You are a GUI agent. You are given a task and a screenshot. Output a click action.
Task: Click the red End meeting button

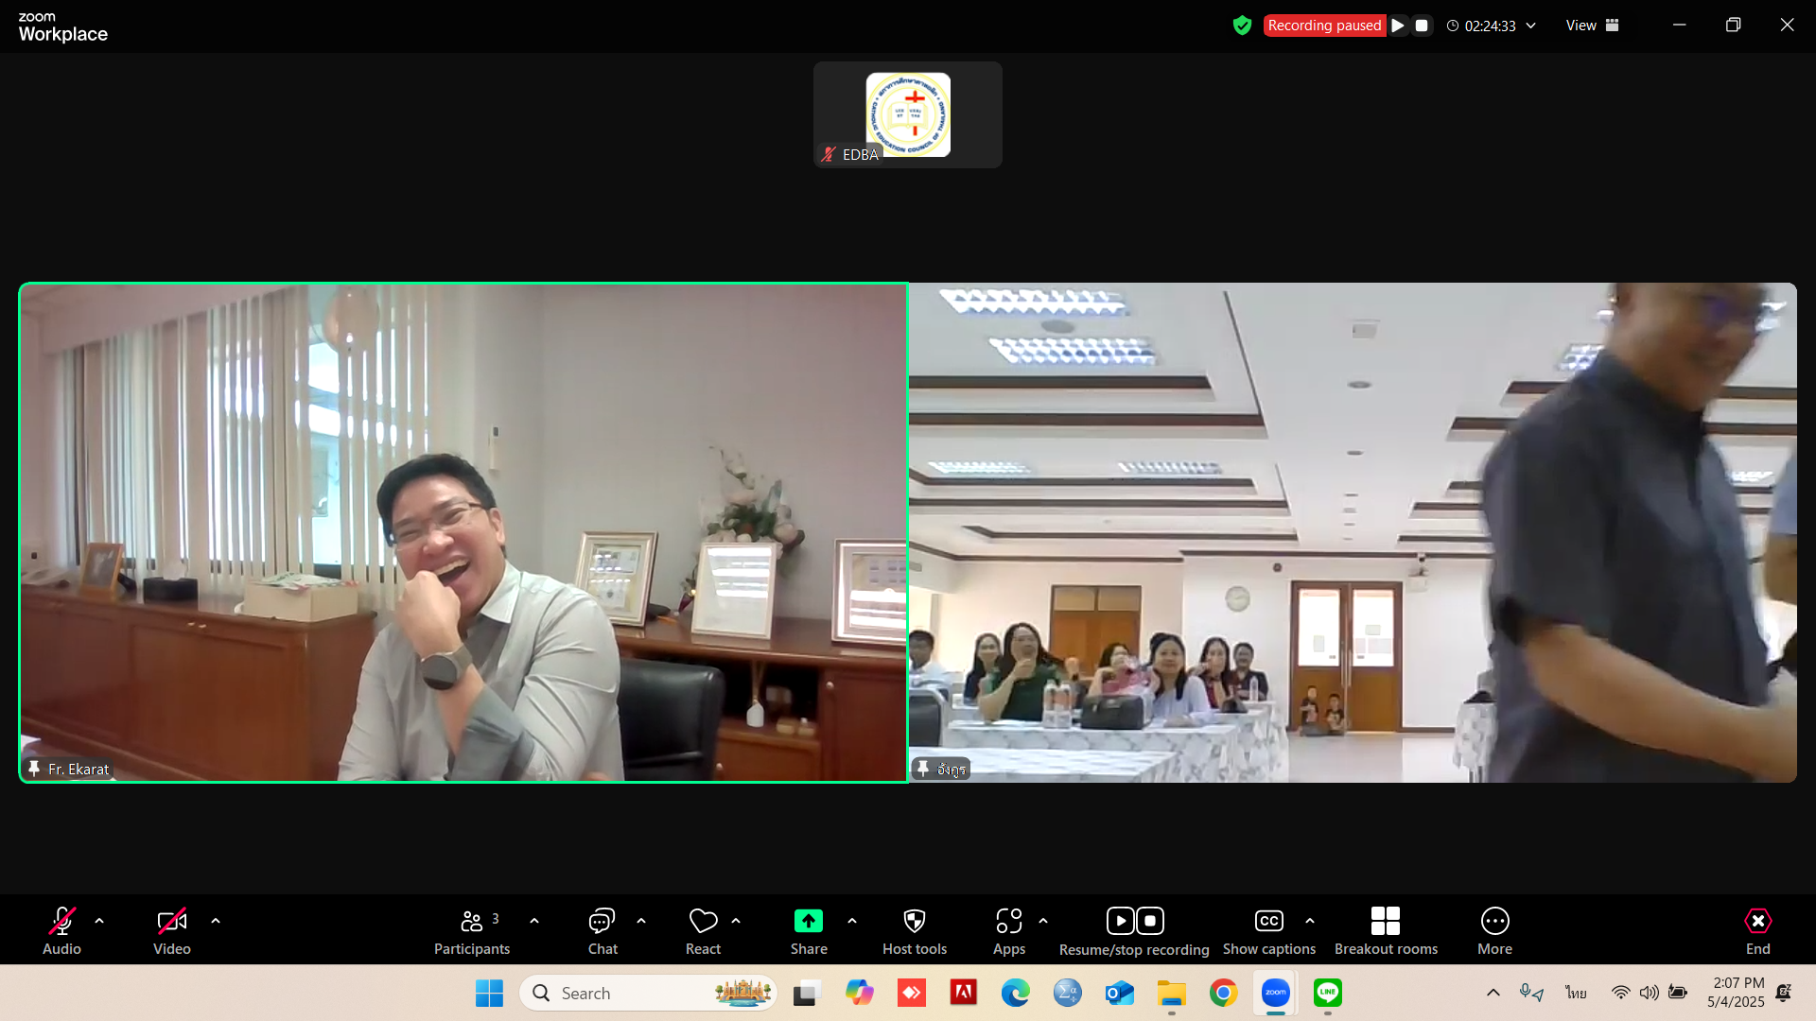pos(1757,921)
